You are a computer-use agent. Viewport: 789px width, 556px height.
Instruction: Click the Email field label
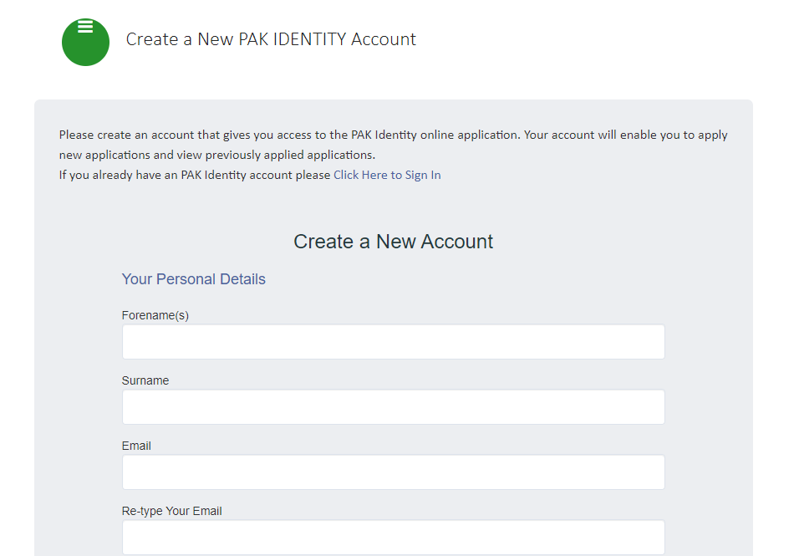click(x=136, y=446)
